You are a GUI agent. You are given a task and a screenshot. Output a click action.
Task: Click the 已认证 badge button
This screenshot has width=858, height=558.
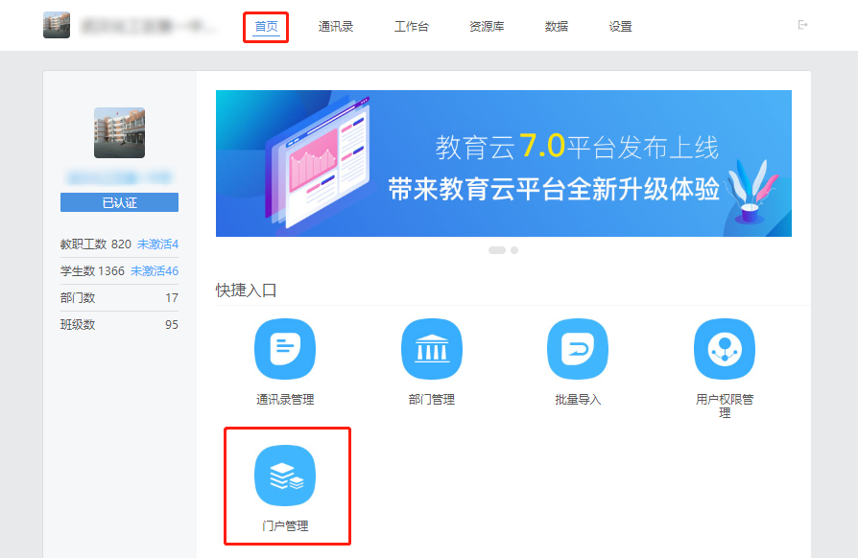coord(119,202)
